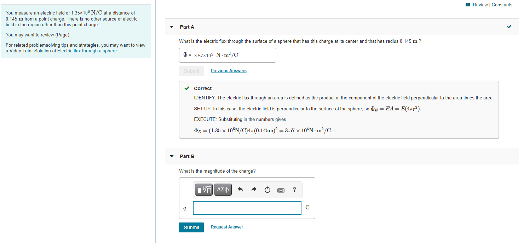
Task: Submit the Part B answer
Action: 191,227
